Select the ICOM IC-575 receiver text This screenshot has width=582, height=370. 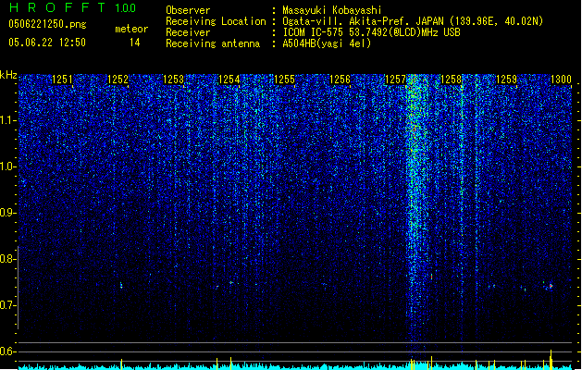pyautogui.click(x=371, y=32)
